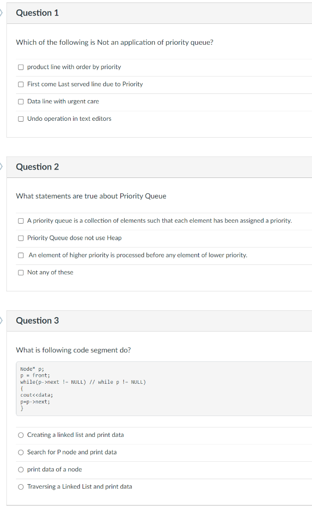This screenshot has width=312, height=509.
Task: Choose 'Search for P node and print data'
Action: tap(21, 452)
